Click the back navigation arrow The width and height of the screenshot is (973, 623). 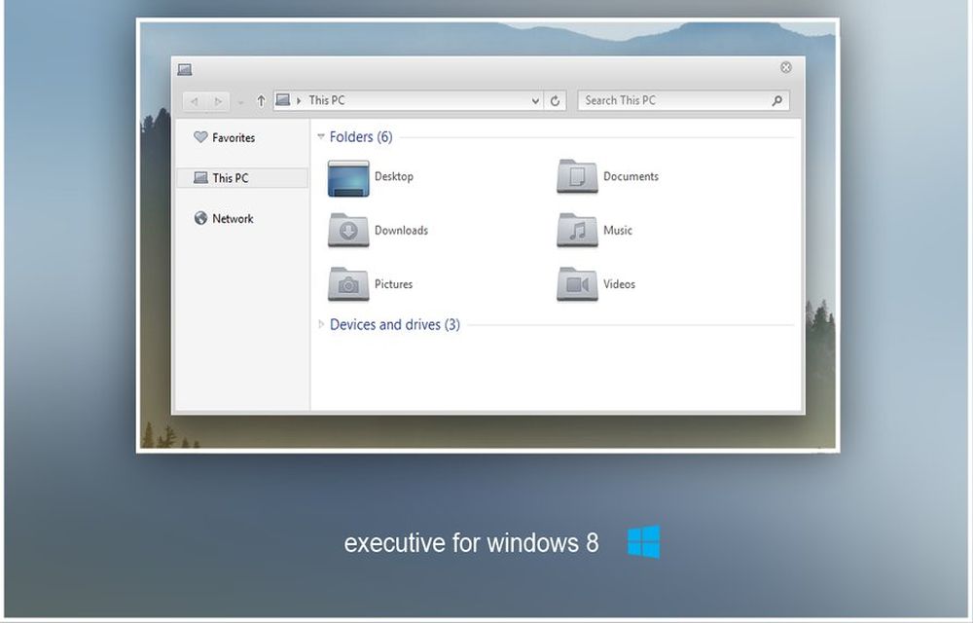point(195,101)
